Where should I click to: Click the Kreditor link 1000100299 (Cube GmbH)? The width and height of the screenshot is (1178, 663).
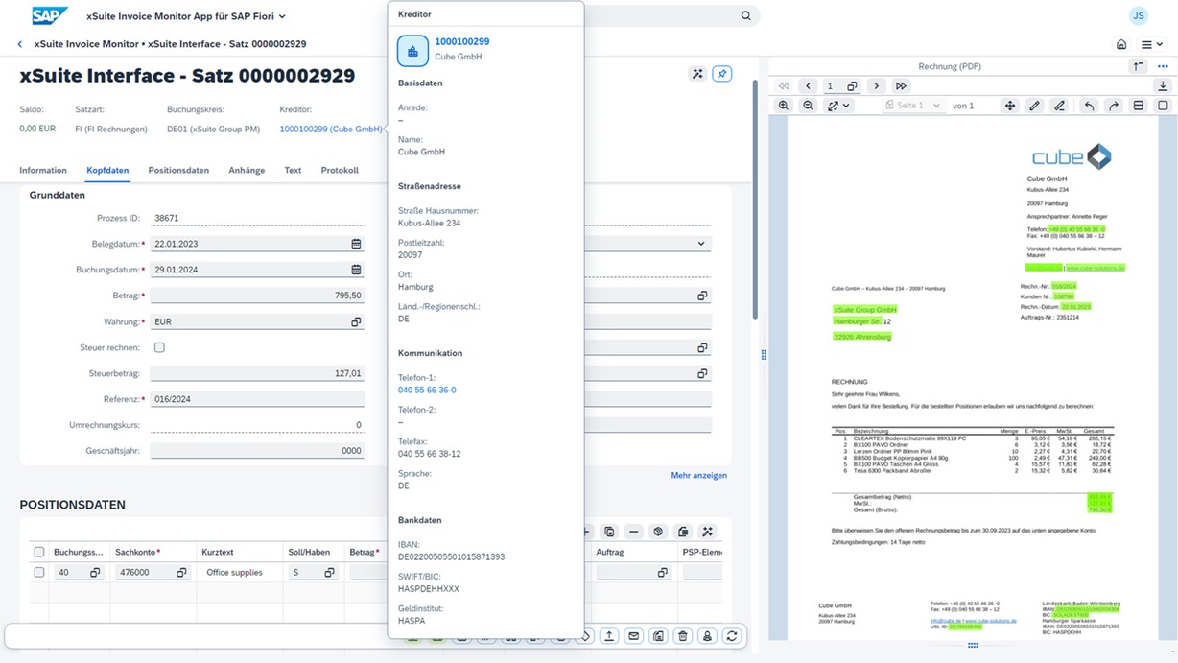click(x=331, y=129)
